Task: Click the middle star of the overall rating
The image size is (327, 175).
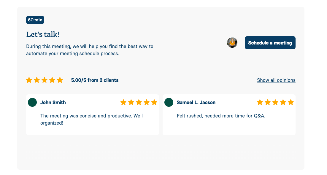Action: 45,80
